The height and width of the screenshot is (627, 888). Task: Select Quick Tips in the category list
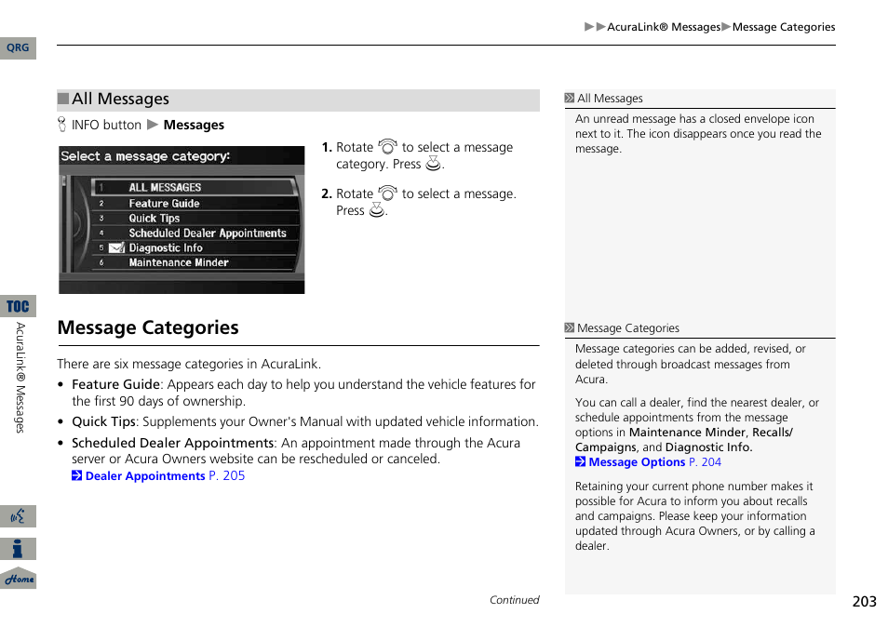coord(195,218)
